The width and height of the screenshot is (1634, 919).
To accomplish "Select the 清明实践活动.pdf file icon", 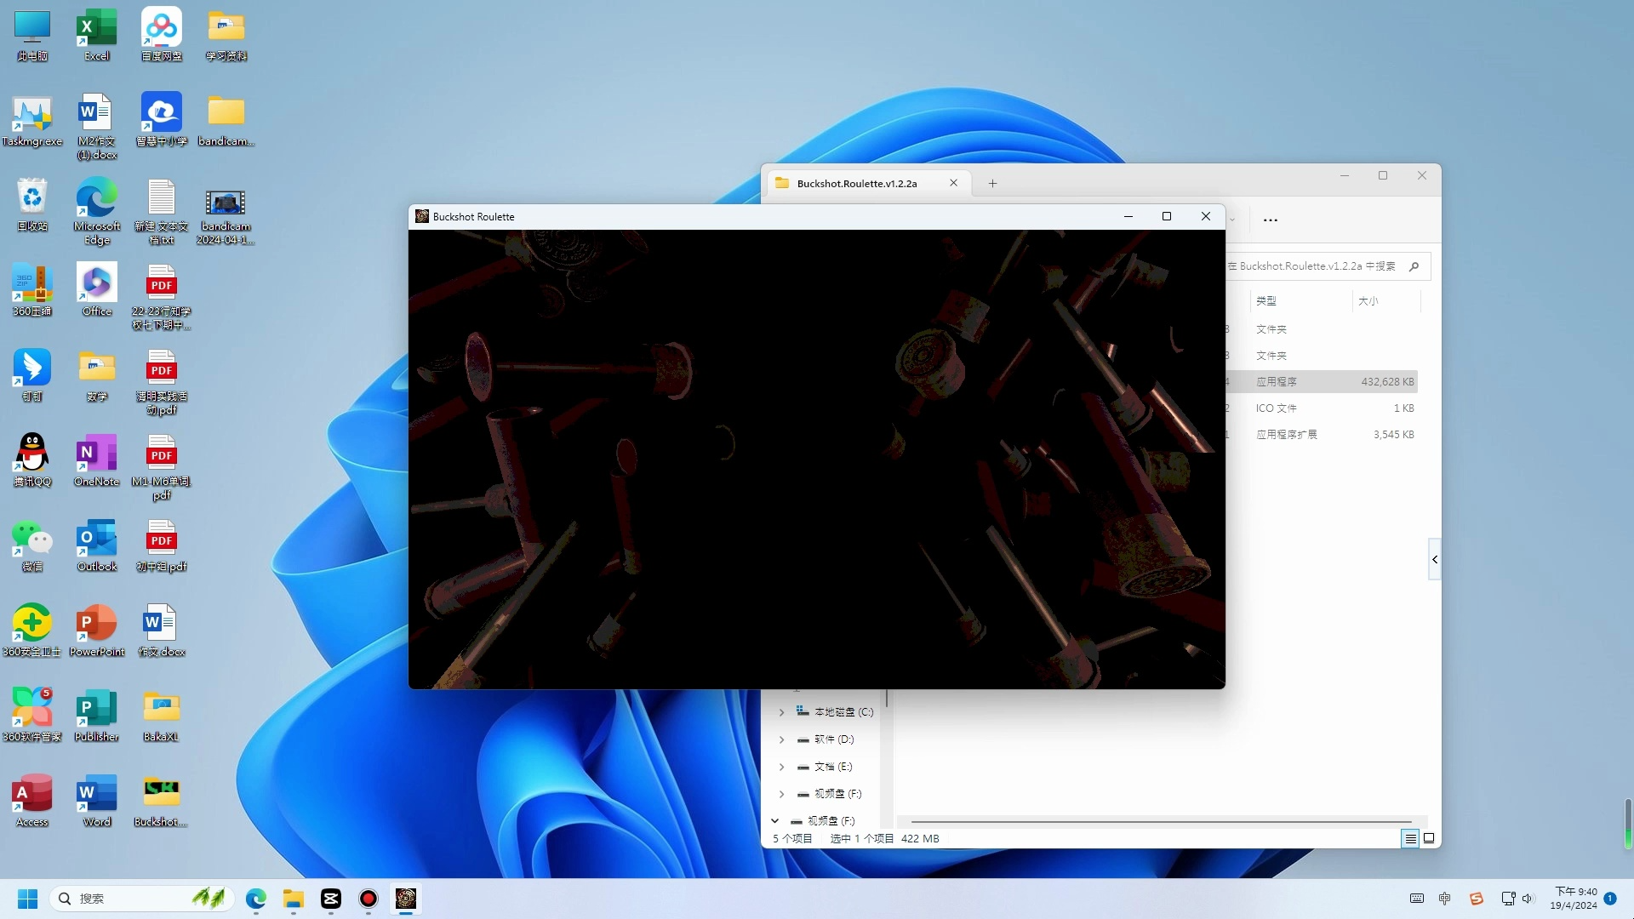I will click(162, 381).
